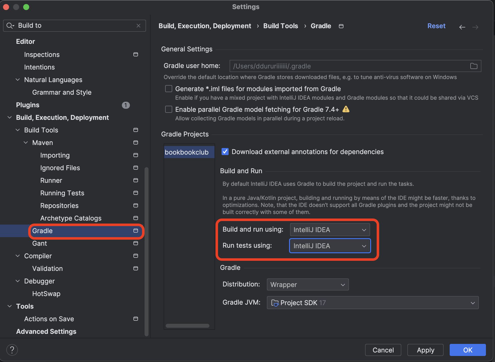Viewport: 495px width, 362px height.
Task: Select Grammar and Style settings
Action: click(x=62, y=92)
